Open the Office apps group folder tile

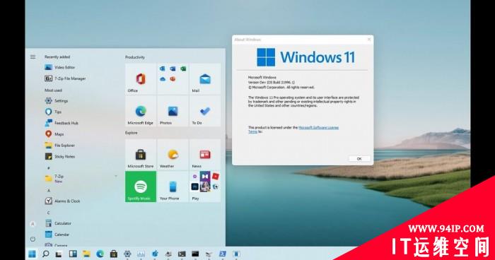pyautogui.click(x=173, y=79)
